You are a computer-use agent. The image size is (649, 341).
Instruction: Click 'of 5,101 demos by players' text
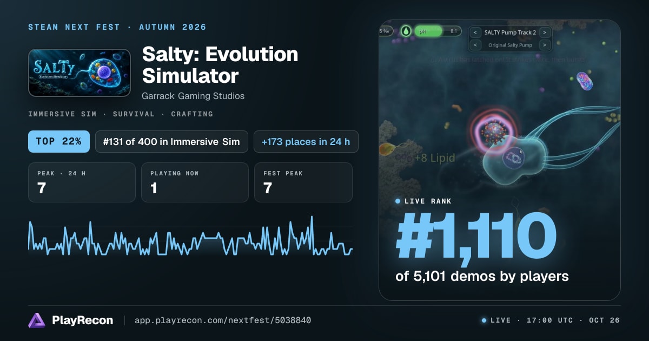482,277
